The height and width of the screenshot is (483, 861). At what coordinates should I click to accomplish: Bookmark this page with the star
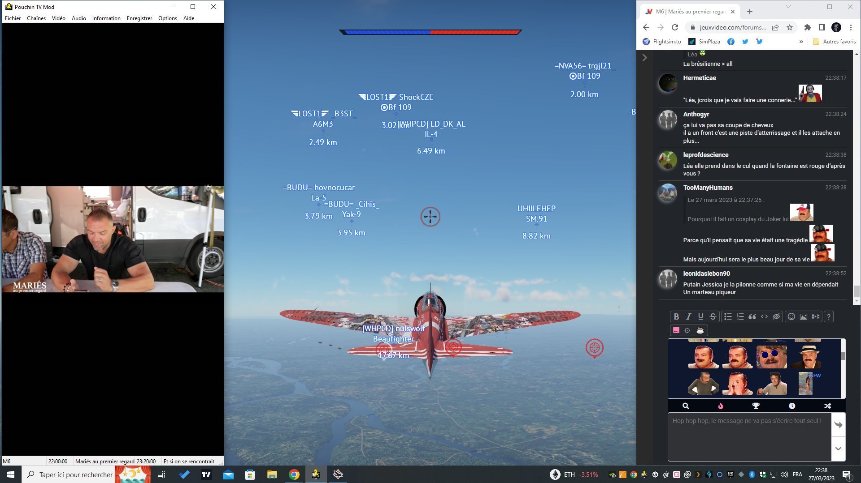(790, 27)
